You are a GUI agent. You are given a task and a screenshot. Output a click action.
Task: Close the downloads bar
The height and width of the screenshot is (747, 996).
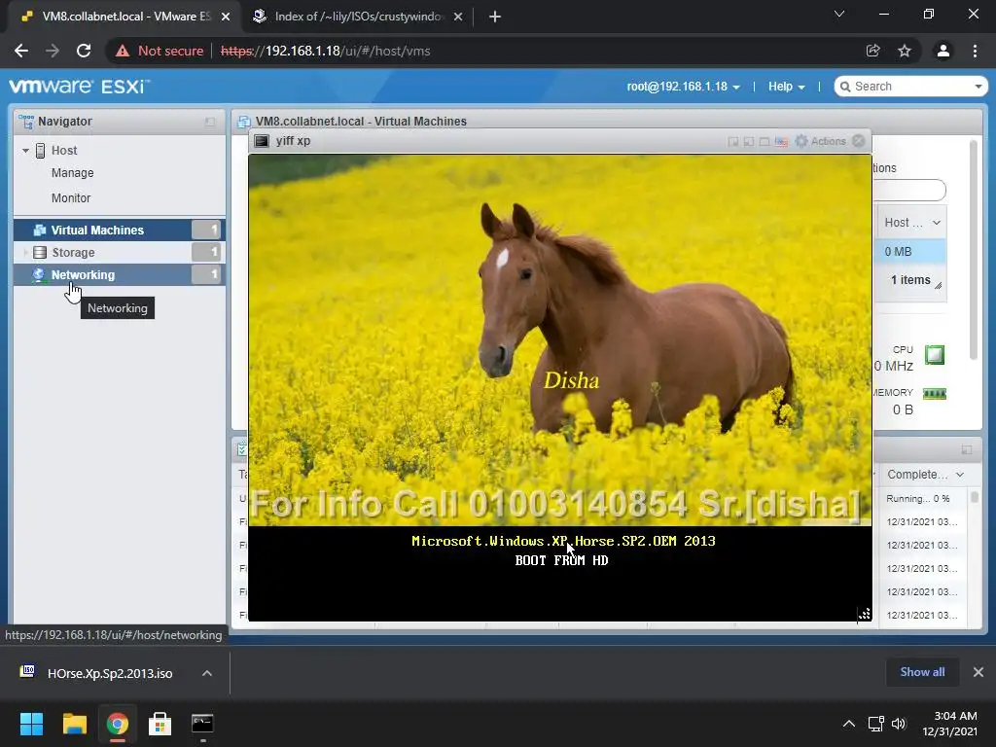click(x=978, y=672)
